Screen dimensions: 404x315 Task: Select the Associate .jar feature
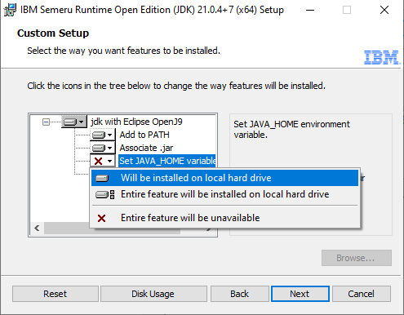click(146, 148)
